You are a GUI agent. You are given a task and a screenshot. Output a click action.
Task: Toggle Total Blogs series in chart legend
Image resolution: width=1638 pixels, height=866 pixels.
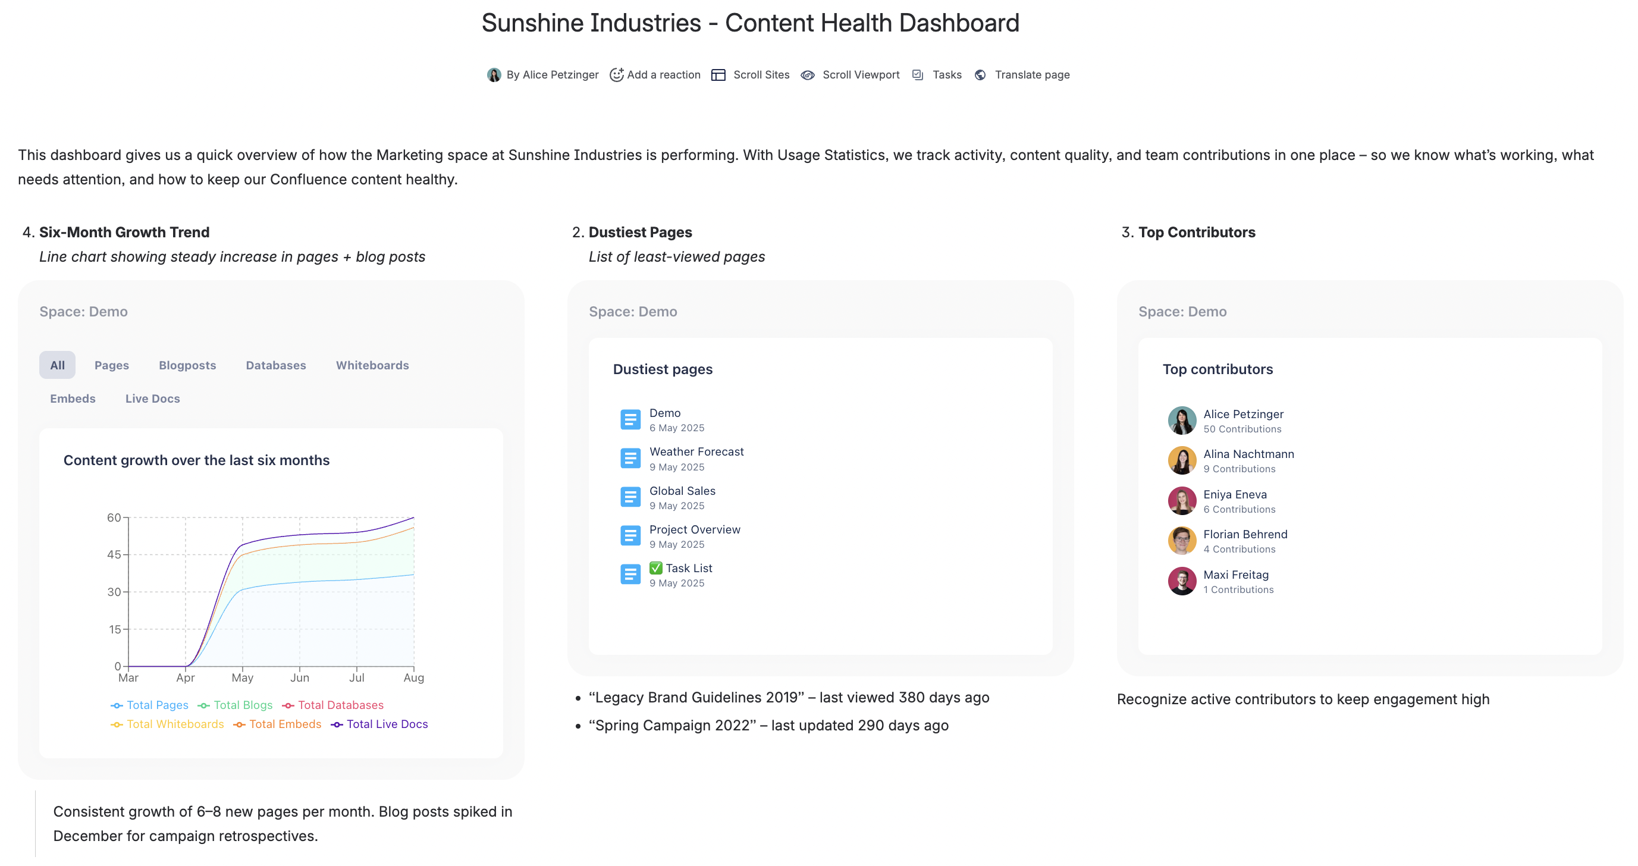(234, 705)
